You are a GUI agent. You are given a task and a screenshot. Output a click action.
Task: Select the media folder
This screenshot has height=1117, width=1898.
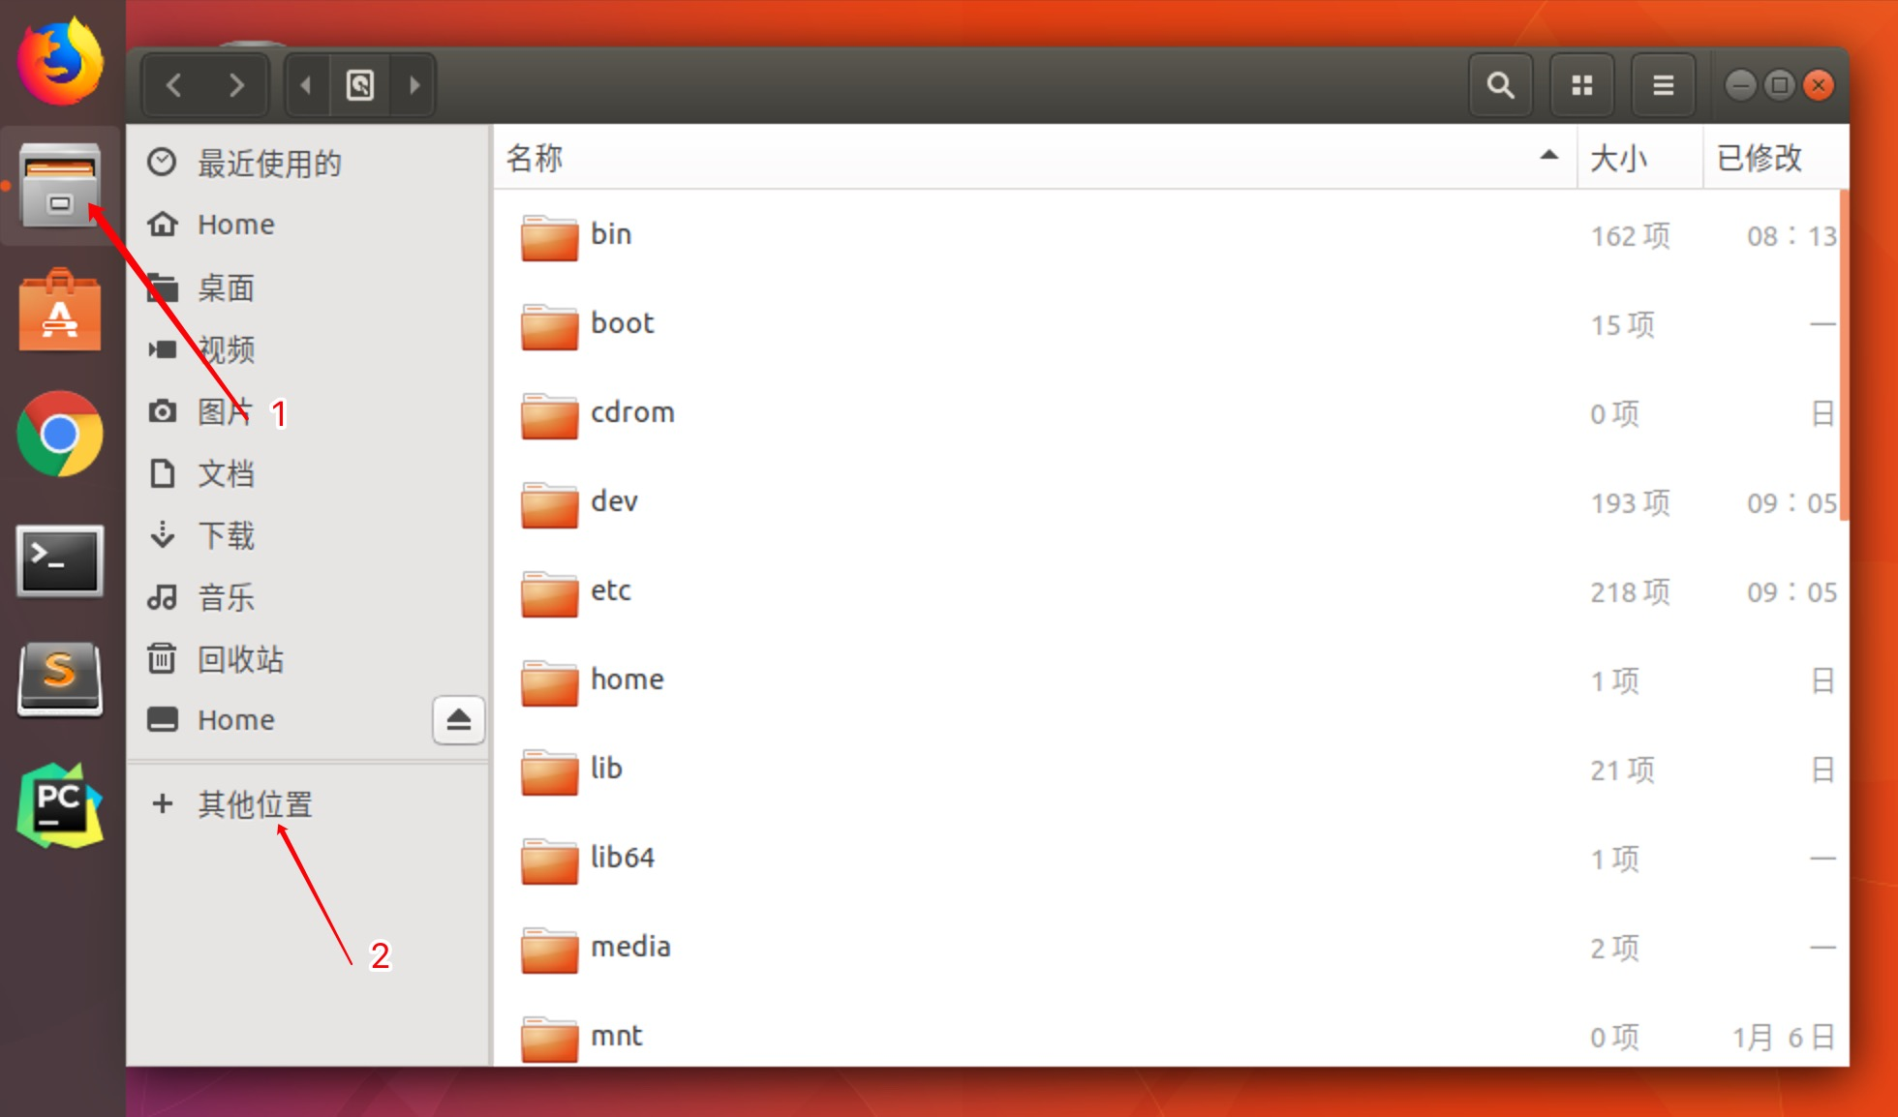1167,948
